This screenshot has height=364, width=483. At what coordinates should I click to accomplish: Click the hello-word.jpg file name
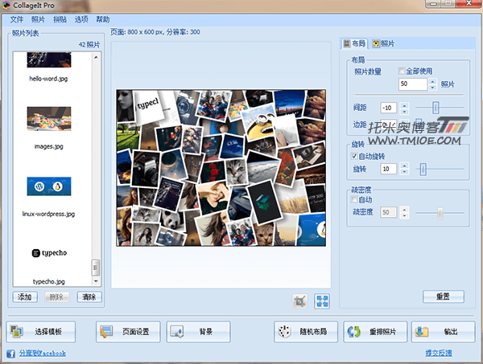click(48, 79)
